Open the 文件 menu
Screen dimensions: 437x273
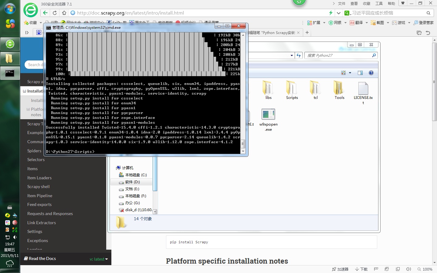342,4
